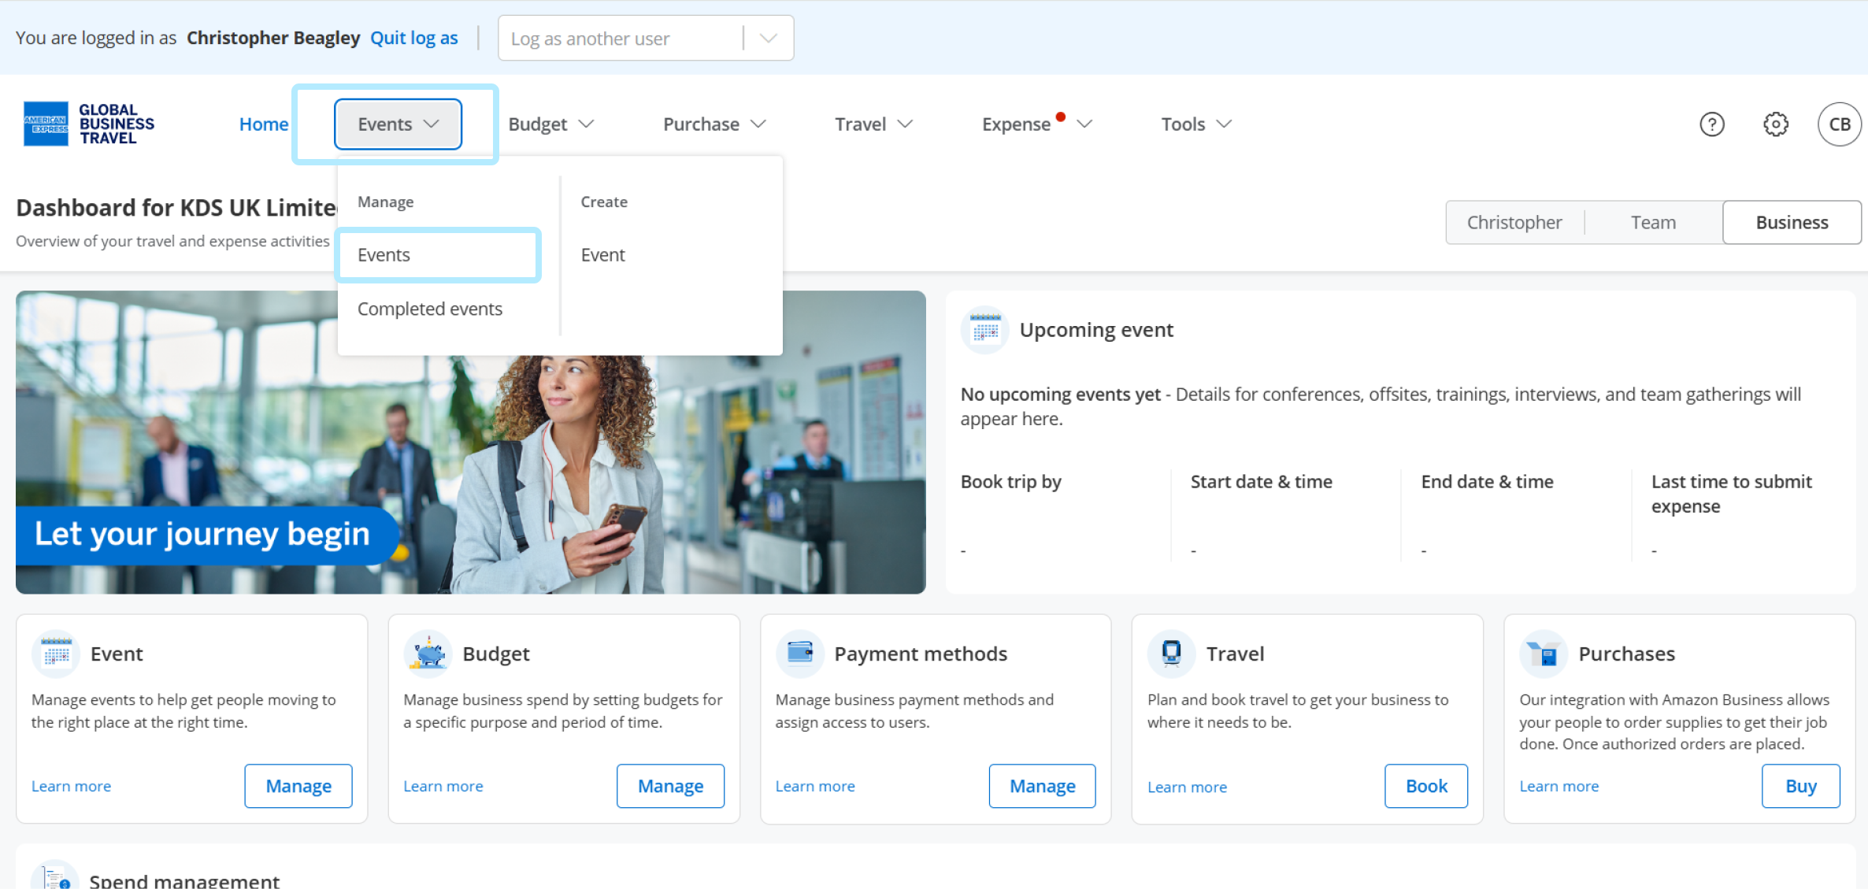Click the Quit log as link
Image resolution: width=1868 pixels, height=889 pixels.
pyautogui.click(x=413, y=39)
